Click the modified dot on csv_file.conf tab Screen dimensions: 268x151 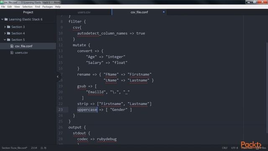164,12
